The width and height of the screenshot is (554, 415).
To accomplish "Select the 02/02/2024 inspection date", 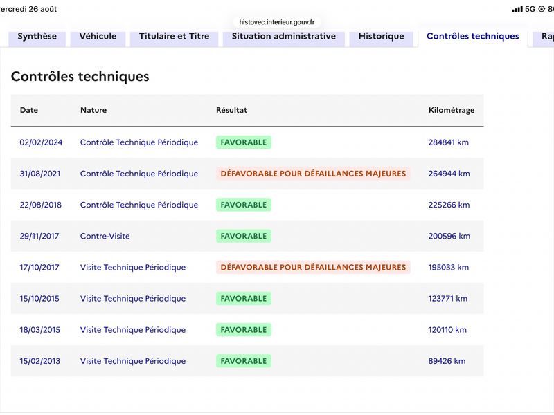I will [41, 142].
